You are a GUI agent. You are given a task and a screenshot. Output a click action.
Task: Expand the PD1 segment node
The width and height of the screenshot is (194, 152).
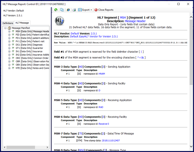9,38
